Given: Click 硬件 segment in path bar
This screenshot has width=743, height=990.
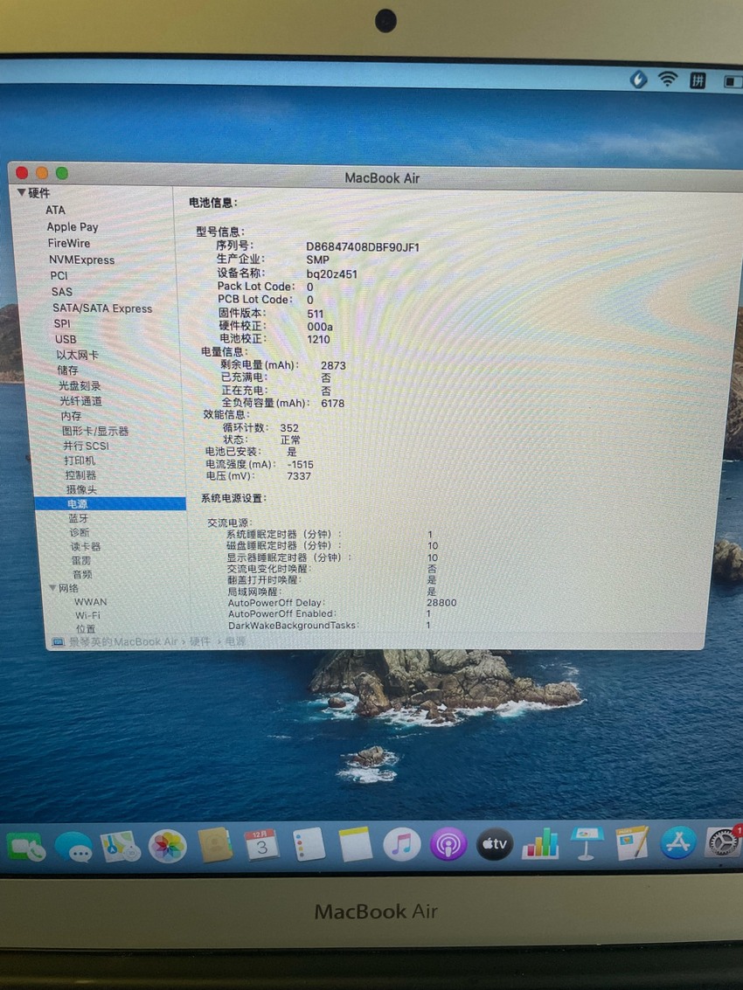Looking at the screenshot, I should [199, 641].
